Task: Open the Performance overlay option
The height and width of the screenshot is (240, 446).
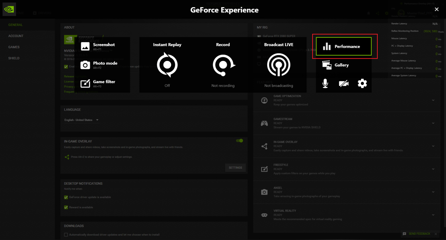Action: [344, 46]
